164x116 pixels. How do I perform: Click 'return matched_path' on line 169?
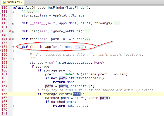pos(72,106)
